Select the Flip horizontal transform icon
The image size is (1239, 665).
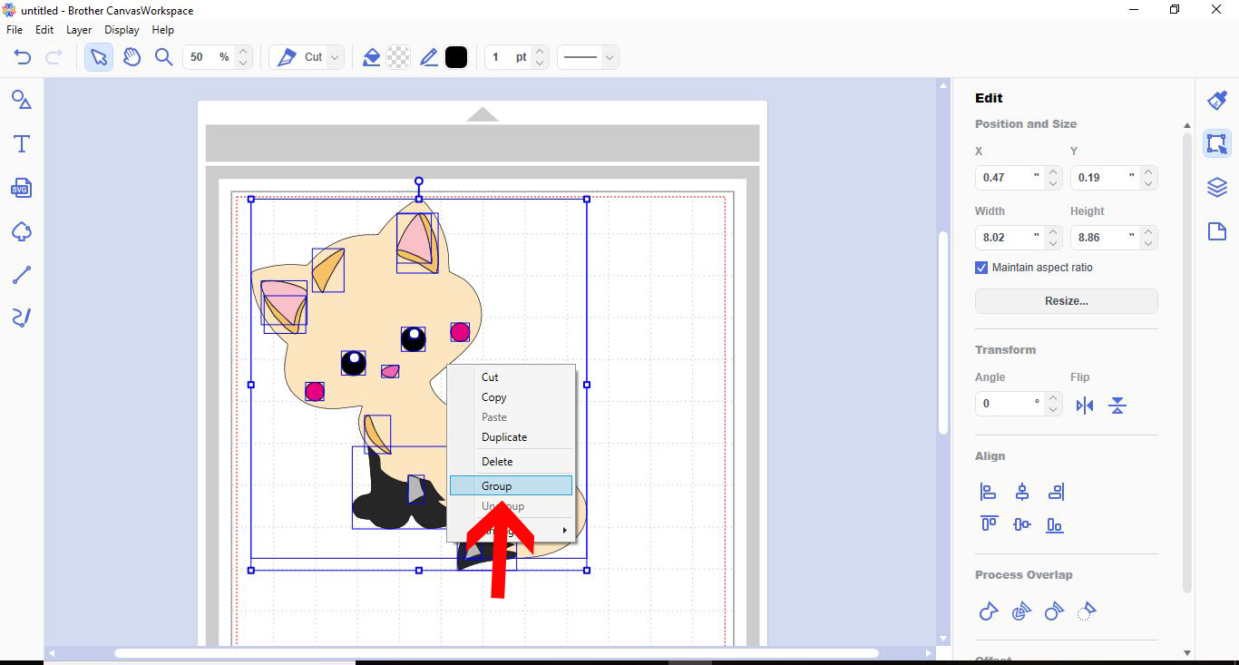1085,406
